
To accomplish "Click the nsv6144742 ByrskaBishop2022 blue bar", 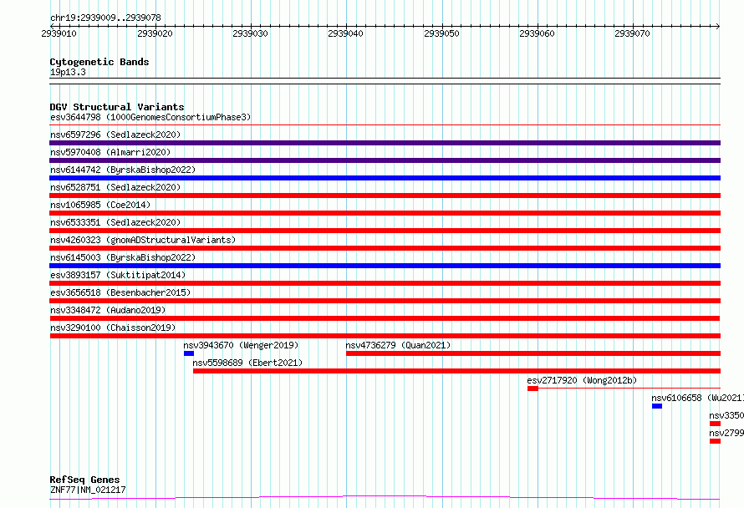I will click(385, 178).
